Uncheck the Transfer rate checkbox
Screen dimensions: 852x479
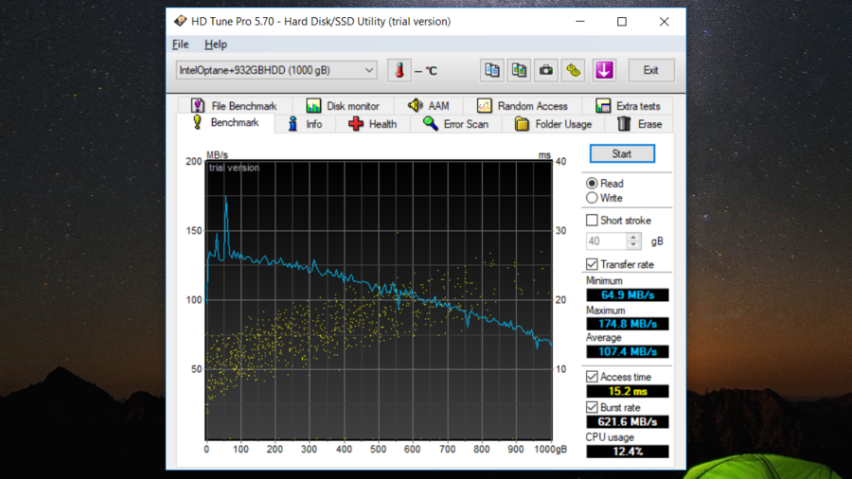pyautogui.click(x=592, y=264)
